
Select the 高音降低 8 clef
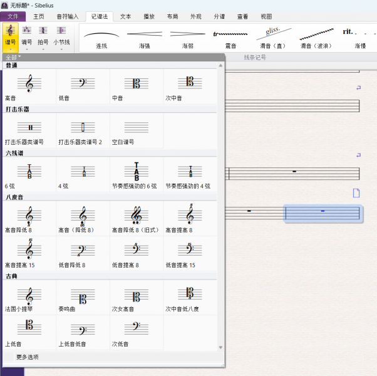click(29, 219)
